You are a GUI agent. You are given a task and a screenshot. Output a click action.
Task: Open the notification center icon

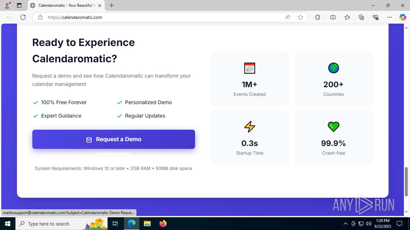[399, 224]
